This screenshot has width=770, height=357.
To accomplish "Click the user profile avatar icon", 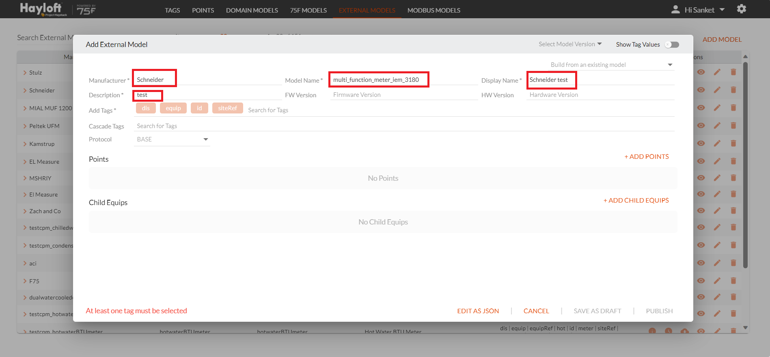I will coord(675,9).
